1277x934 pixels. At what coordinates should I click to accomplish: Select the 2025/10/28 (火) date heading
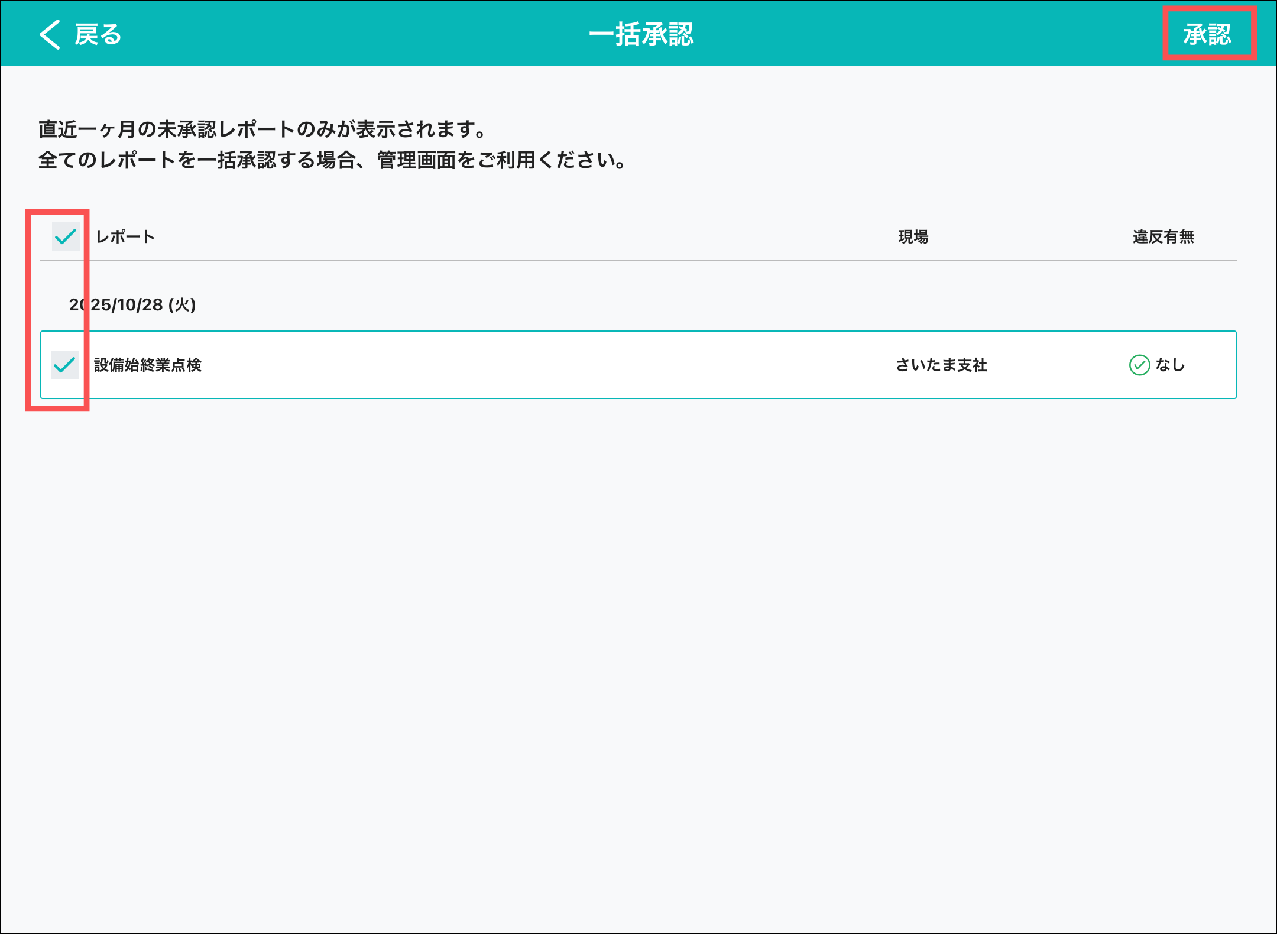[x=132, y=304]
